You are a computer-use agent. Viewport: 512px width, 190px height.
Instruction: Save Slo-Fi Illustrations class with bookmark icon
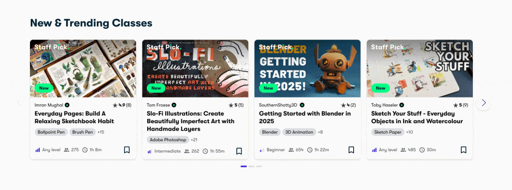click(x=239, y=151)
